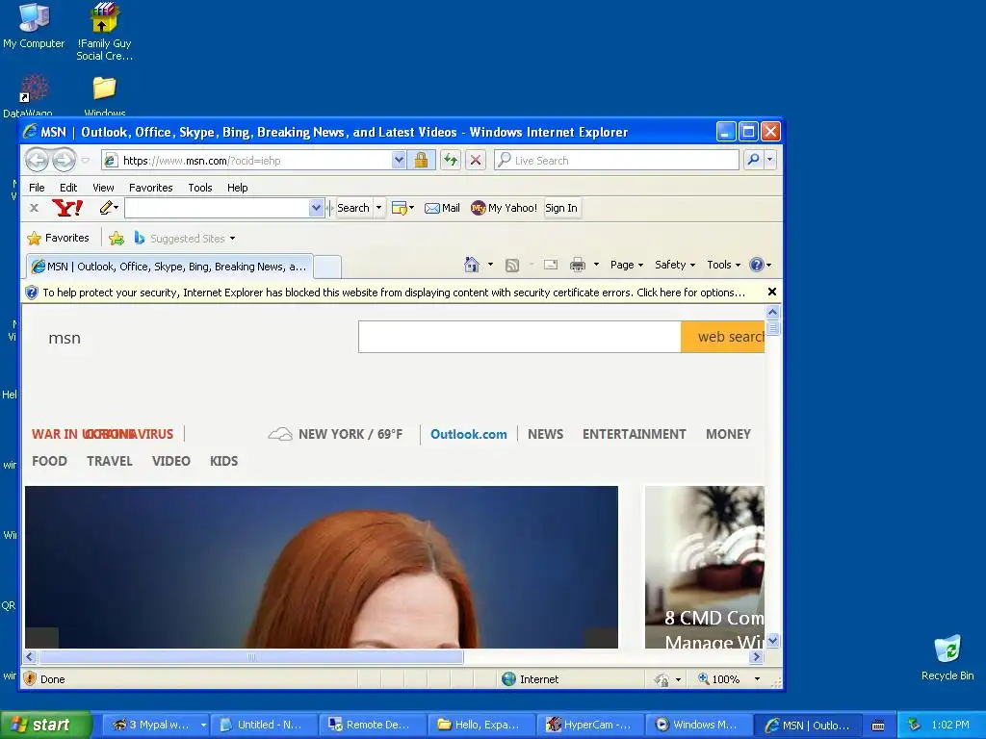Click the Live Search magnifier button
986x739 pixels.
tap(753, 161)
